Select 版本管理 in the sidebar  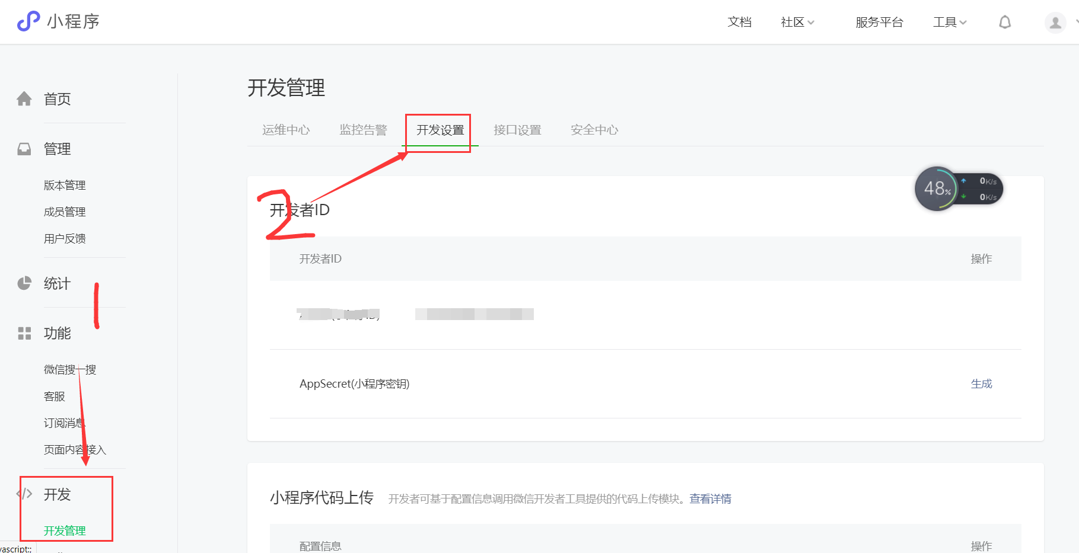(x=65, y=184)
